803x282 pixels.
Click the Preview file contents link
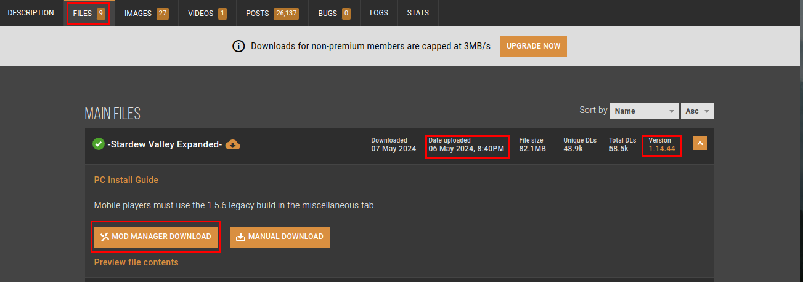136,262
